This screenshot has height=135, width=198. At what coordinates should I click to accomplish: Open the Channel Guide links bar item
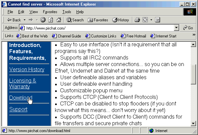pos(66,36)
